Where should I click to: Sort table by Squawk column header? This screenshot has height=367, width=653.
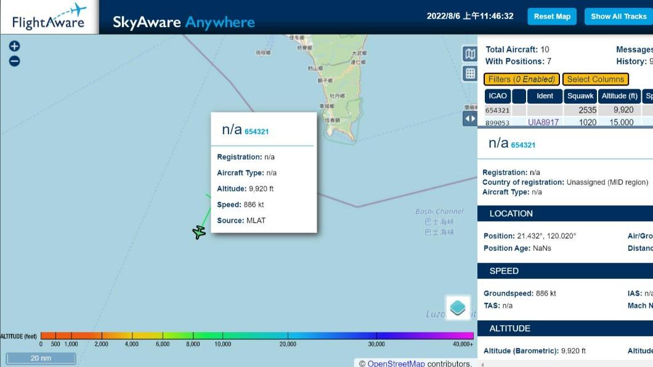[580, 96]
